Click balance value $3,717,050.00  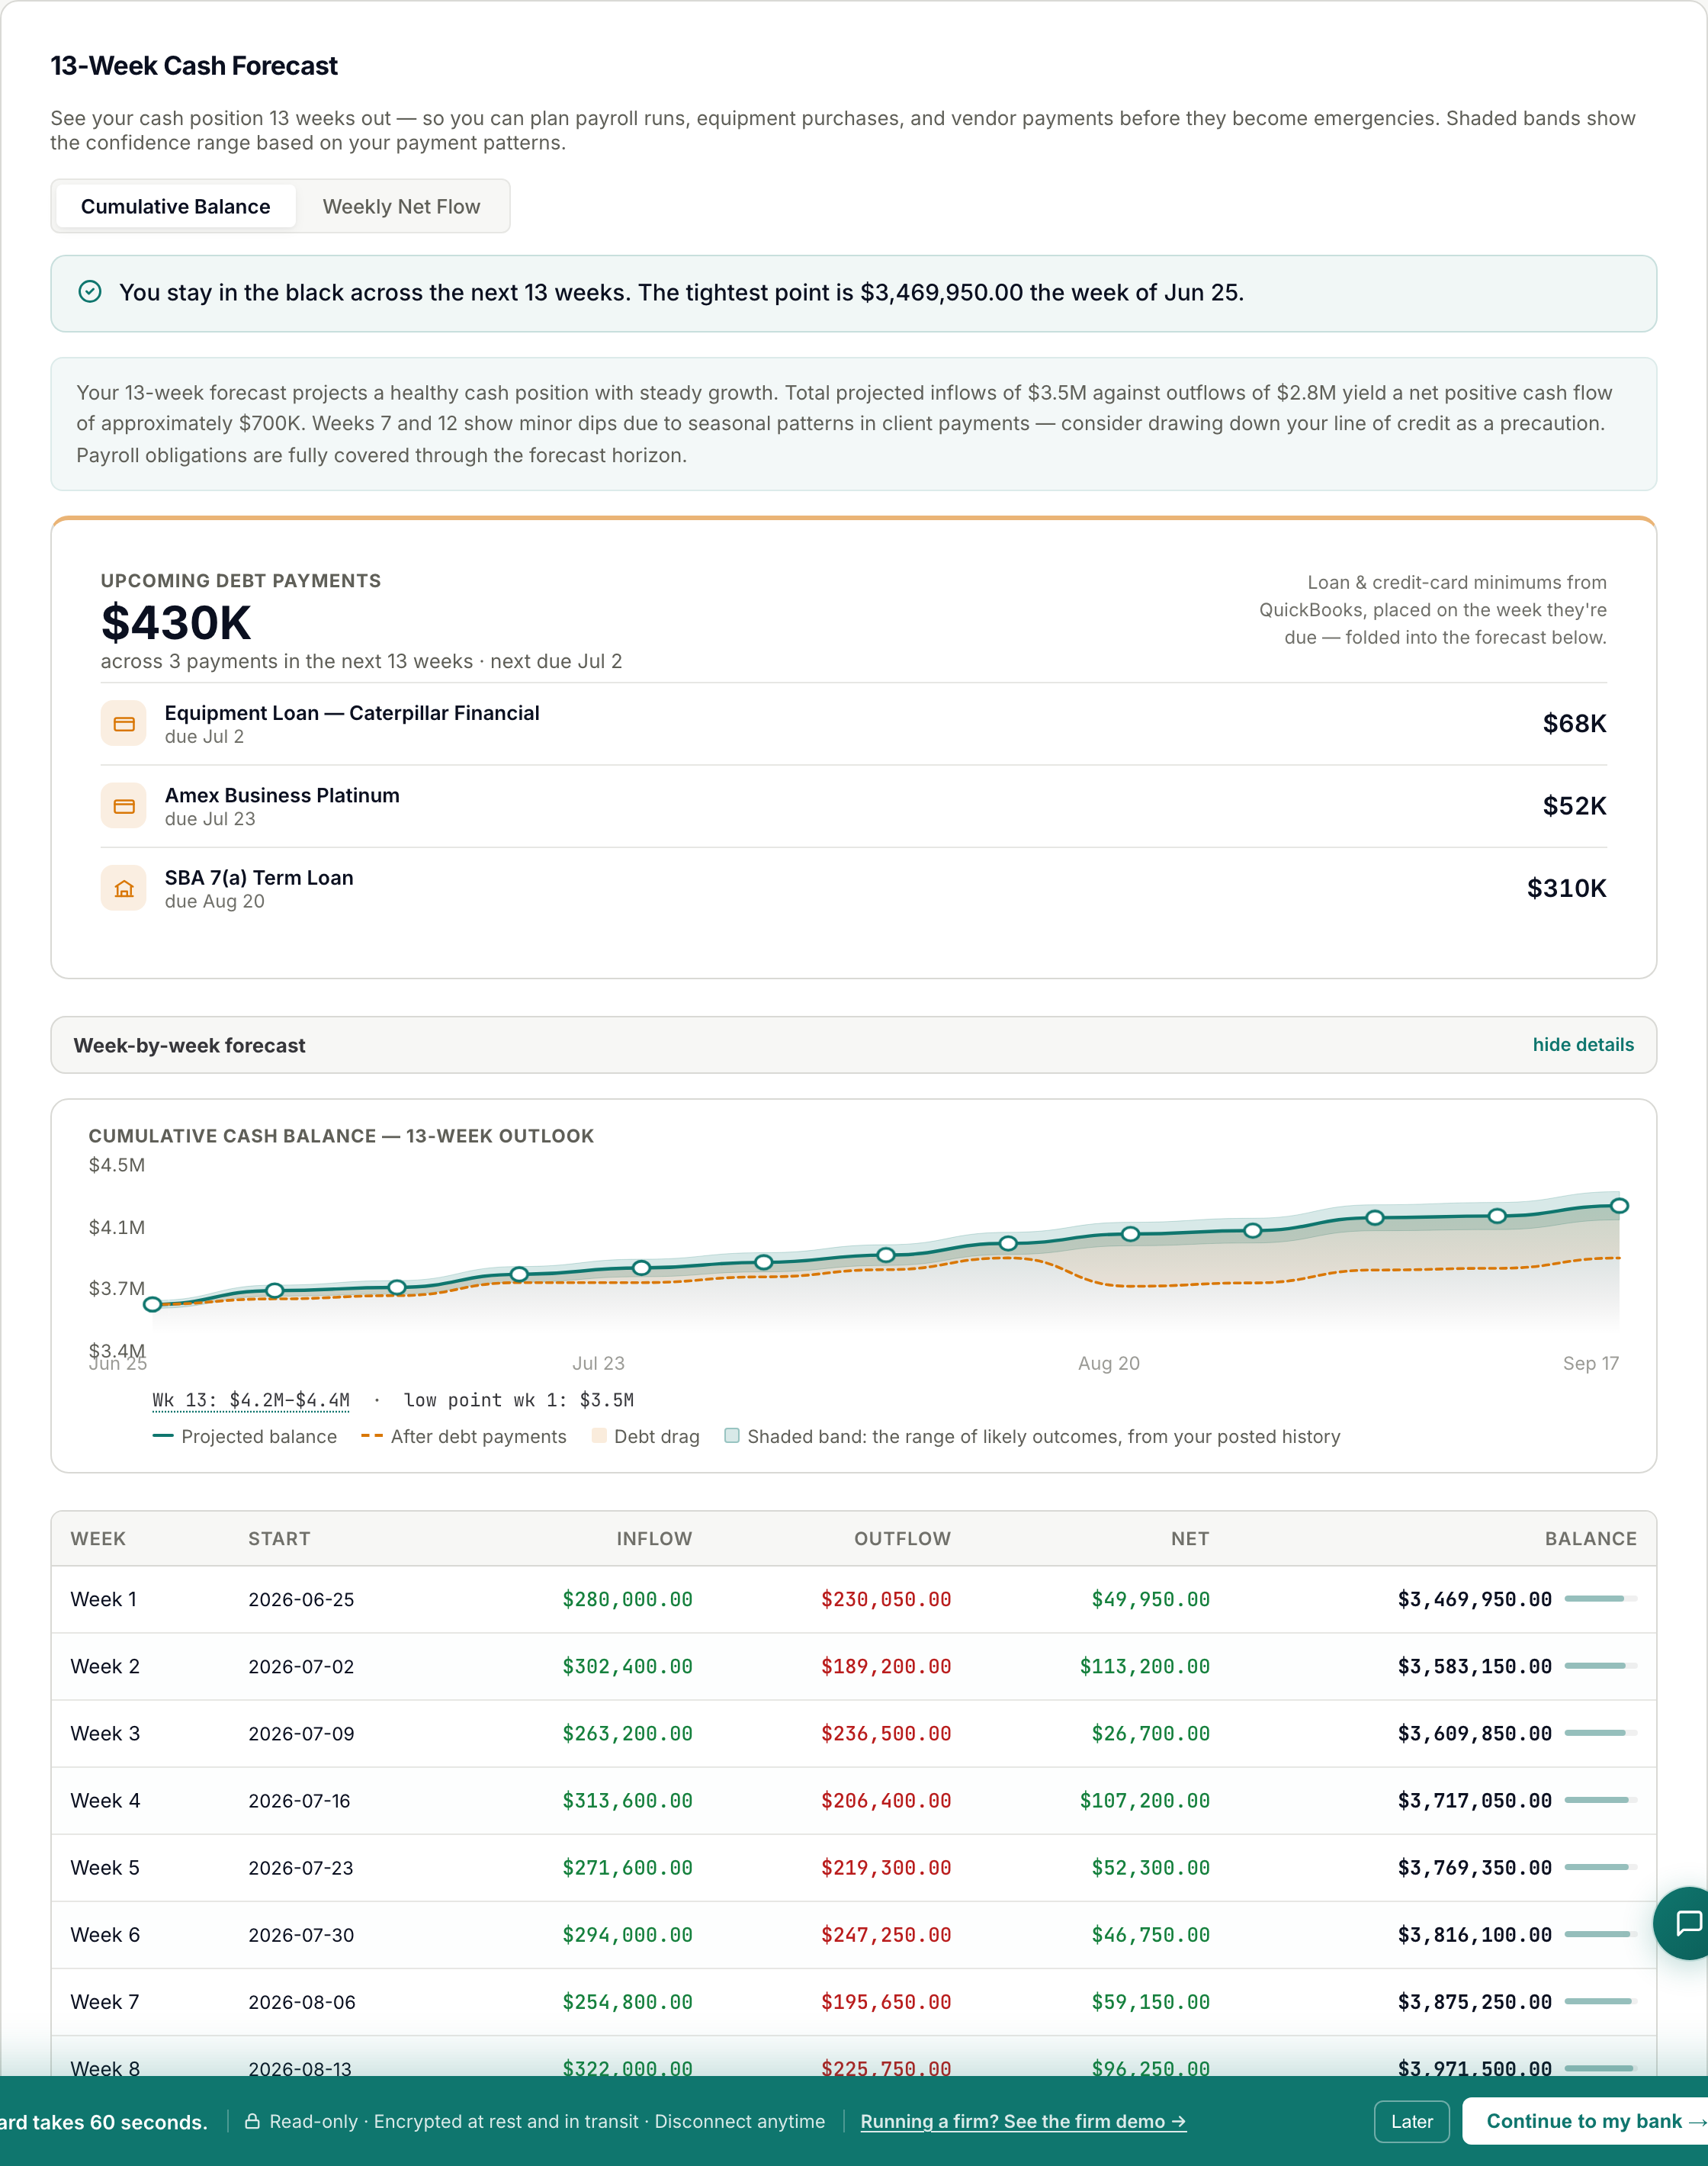(1474, 1800)
